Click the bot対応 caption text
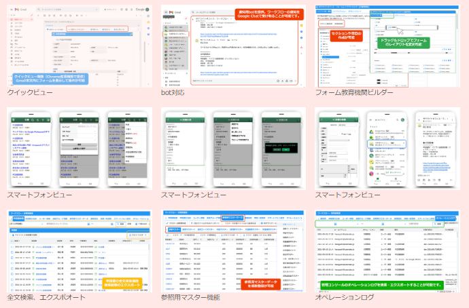Screen dimensions: 469x308 175,92
